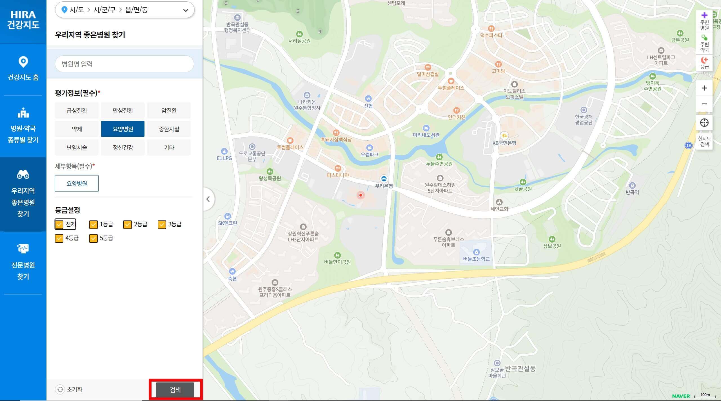Click 현지도 검색 map search button
Viewport: 721px width, 401px height.
click(x=704, y=141)
